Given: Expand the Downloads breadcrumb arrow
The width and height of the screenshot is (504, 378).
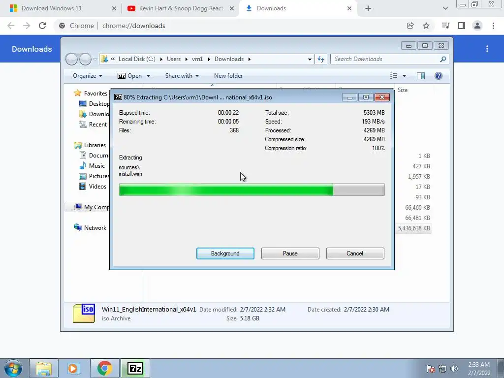Looking at the screenshot, I should tap(250, 59).
